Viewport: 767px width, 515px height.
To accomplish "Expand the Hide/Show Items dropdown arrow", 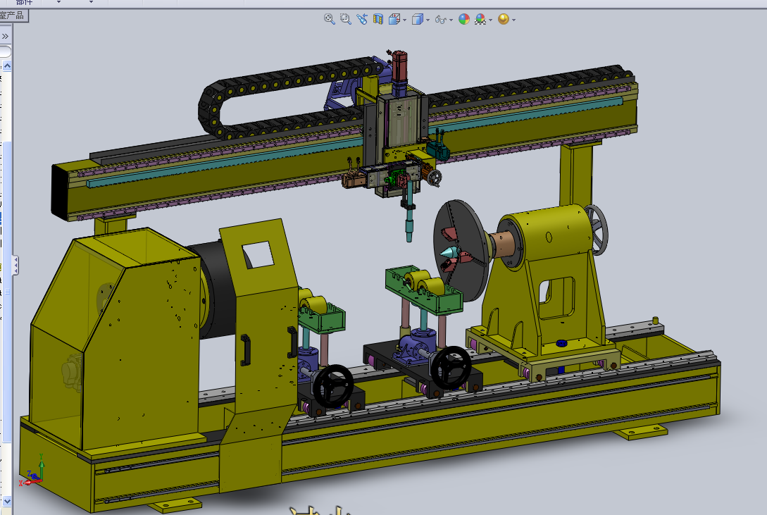I will (451, 20).
